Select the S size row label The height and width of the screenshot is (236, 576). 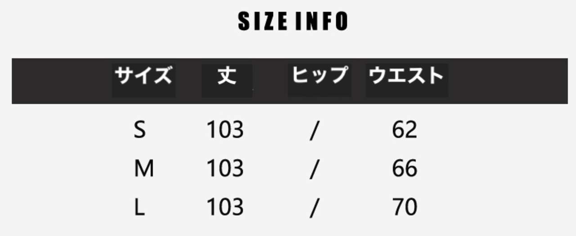click(140, 130)
